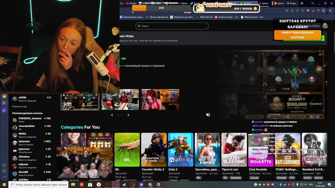Viewport: 335px width, 188px height.
Task: Open the Radio Record bookmark
Action: (x=204, y=17)
